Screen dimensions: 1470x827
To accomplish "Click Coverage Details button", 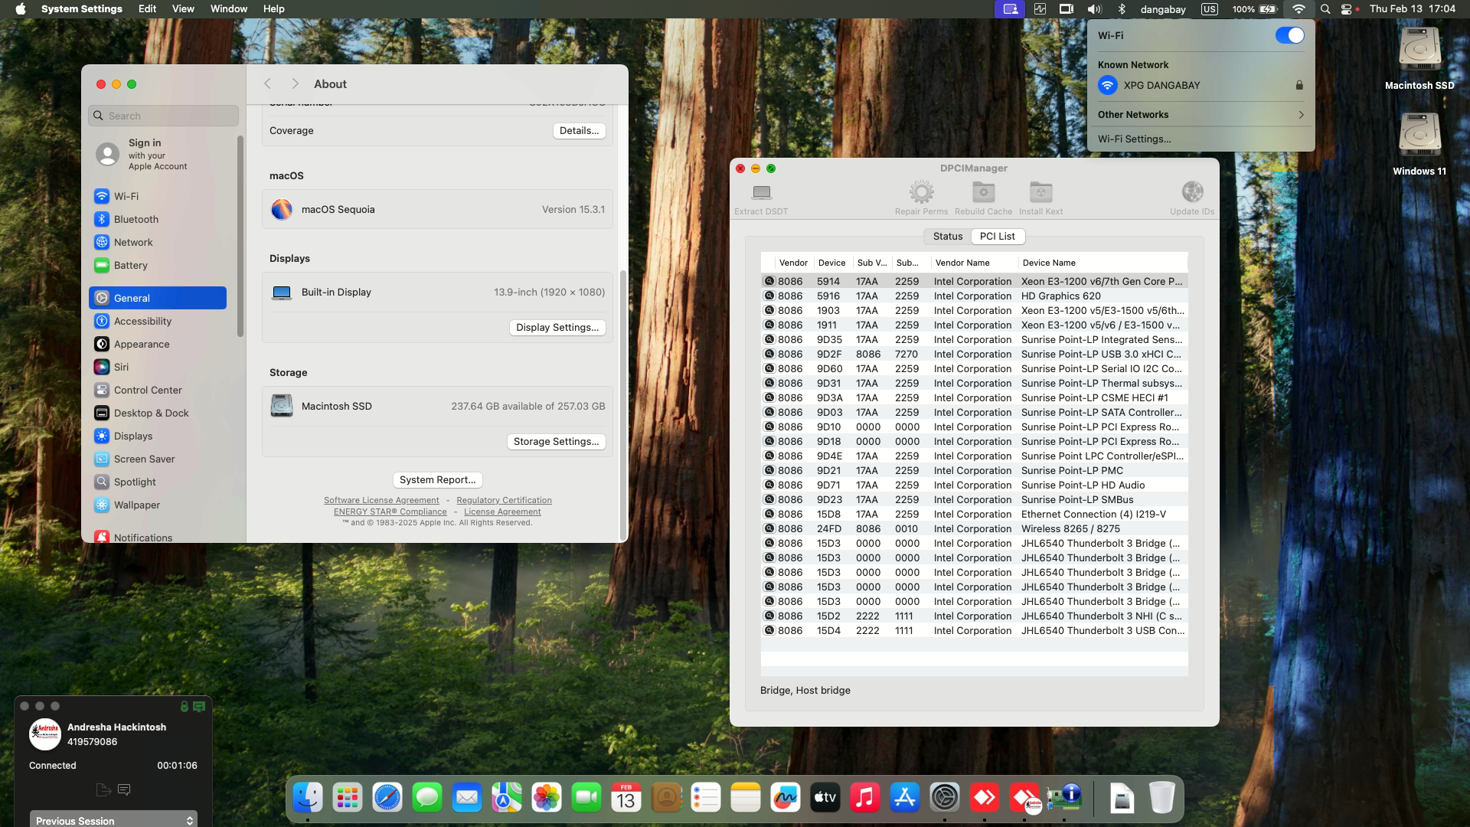I will [579, 131].
